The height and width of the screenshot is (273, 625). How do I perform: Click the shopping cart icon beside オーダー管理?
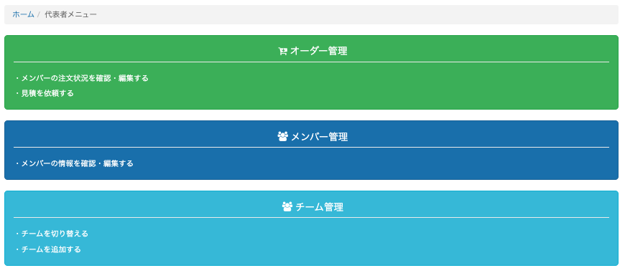(282, 52)
